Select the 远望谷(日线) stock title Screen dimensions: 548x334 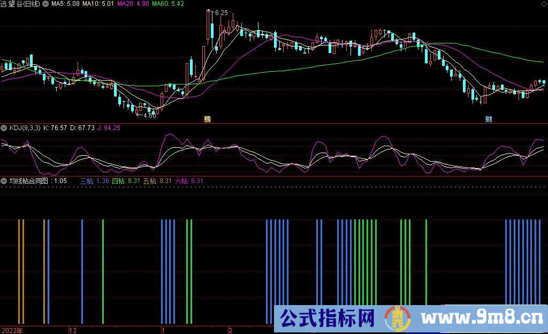pos(20,4)
